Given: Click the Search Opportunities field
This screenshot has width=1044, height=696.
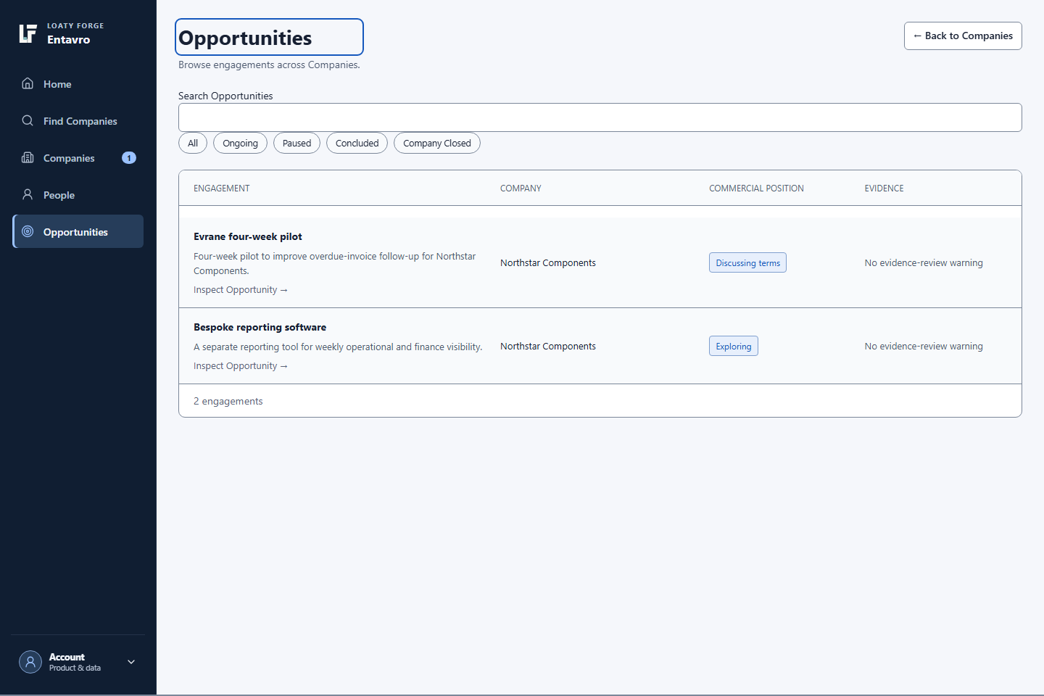Looking at the screenshot, I should (600, 117).
